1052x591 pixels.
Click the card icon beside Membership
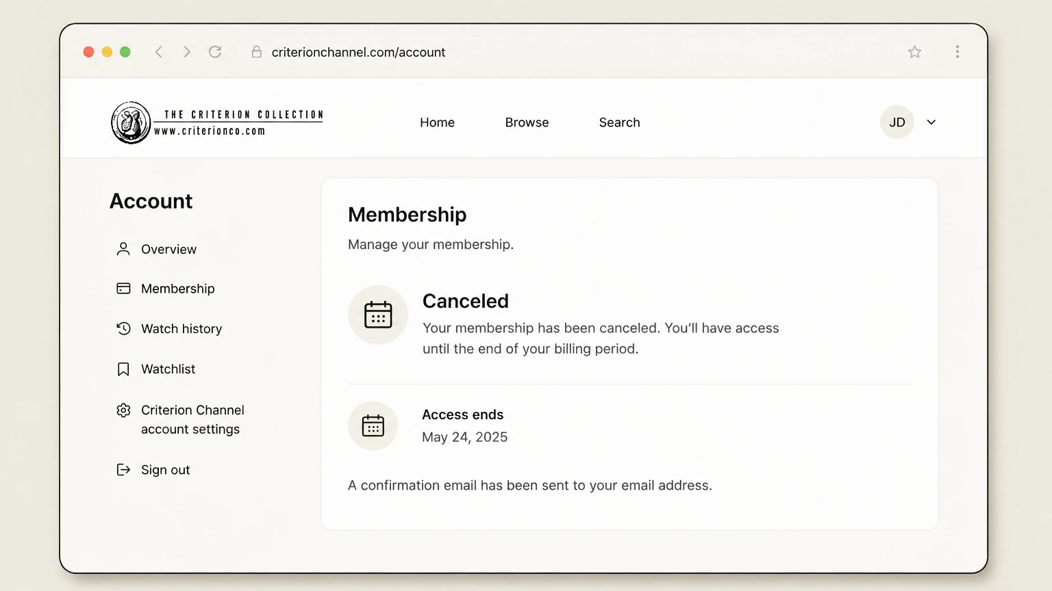[123, 289]
